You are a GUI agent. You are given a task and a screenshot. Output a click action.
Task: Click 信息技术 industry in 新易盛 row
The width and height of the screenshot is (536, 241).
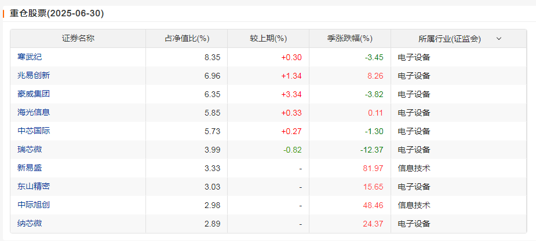click(x=414, y=168)
